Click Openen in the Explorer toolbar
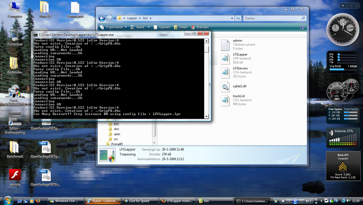 click(x=162, y=27)
